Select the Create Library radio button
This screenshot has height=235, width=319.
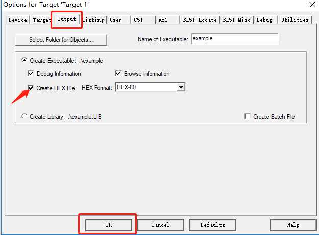24,116
